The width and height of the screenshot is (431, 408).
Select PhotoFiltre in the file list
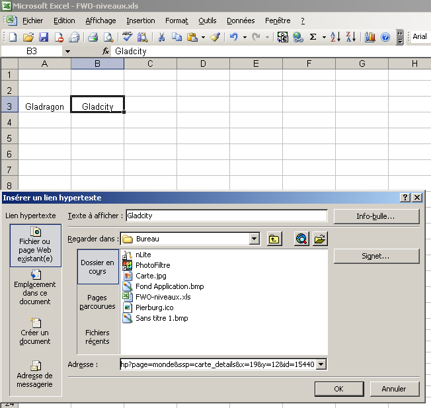coord(147,265)
